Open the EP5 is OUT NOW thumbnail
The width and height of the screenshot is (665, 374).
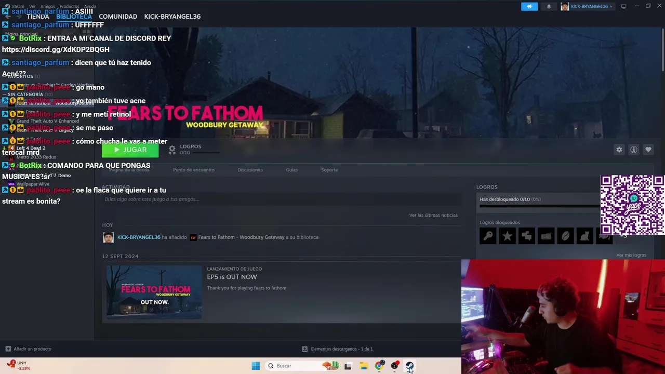tap(154, 292)
